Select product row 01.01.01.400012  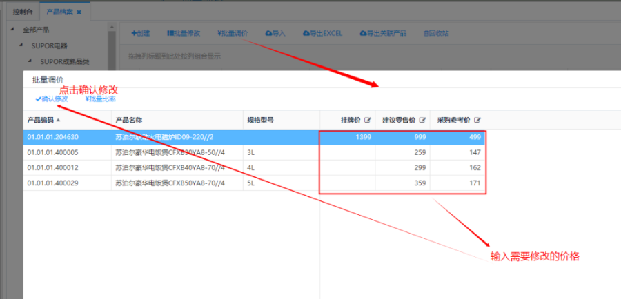[52, 167]
